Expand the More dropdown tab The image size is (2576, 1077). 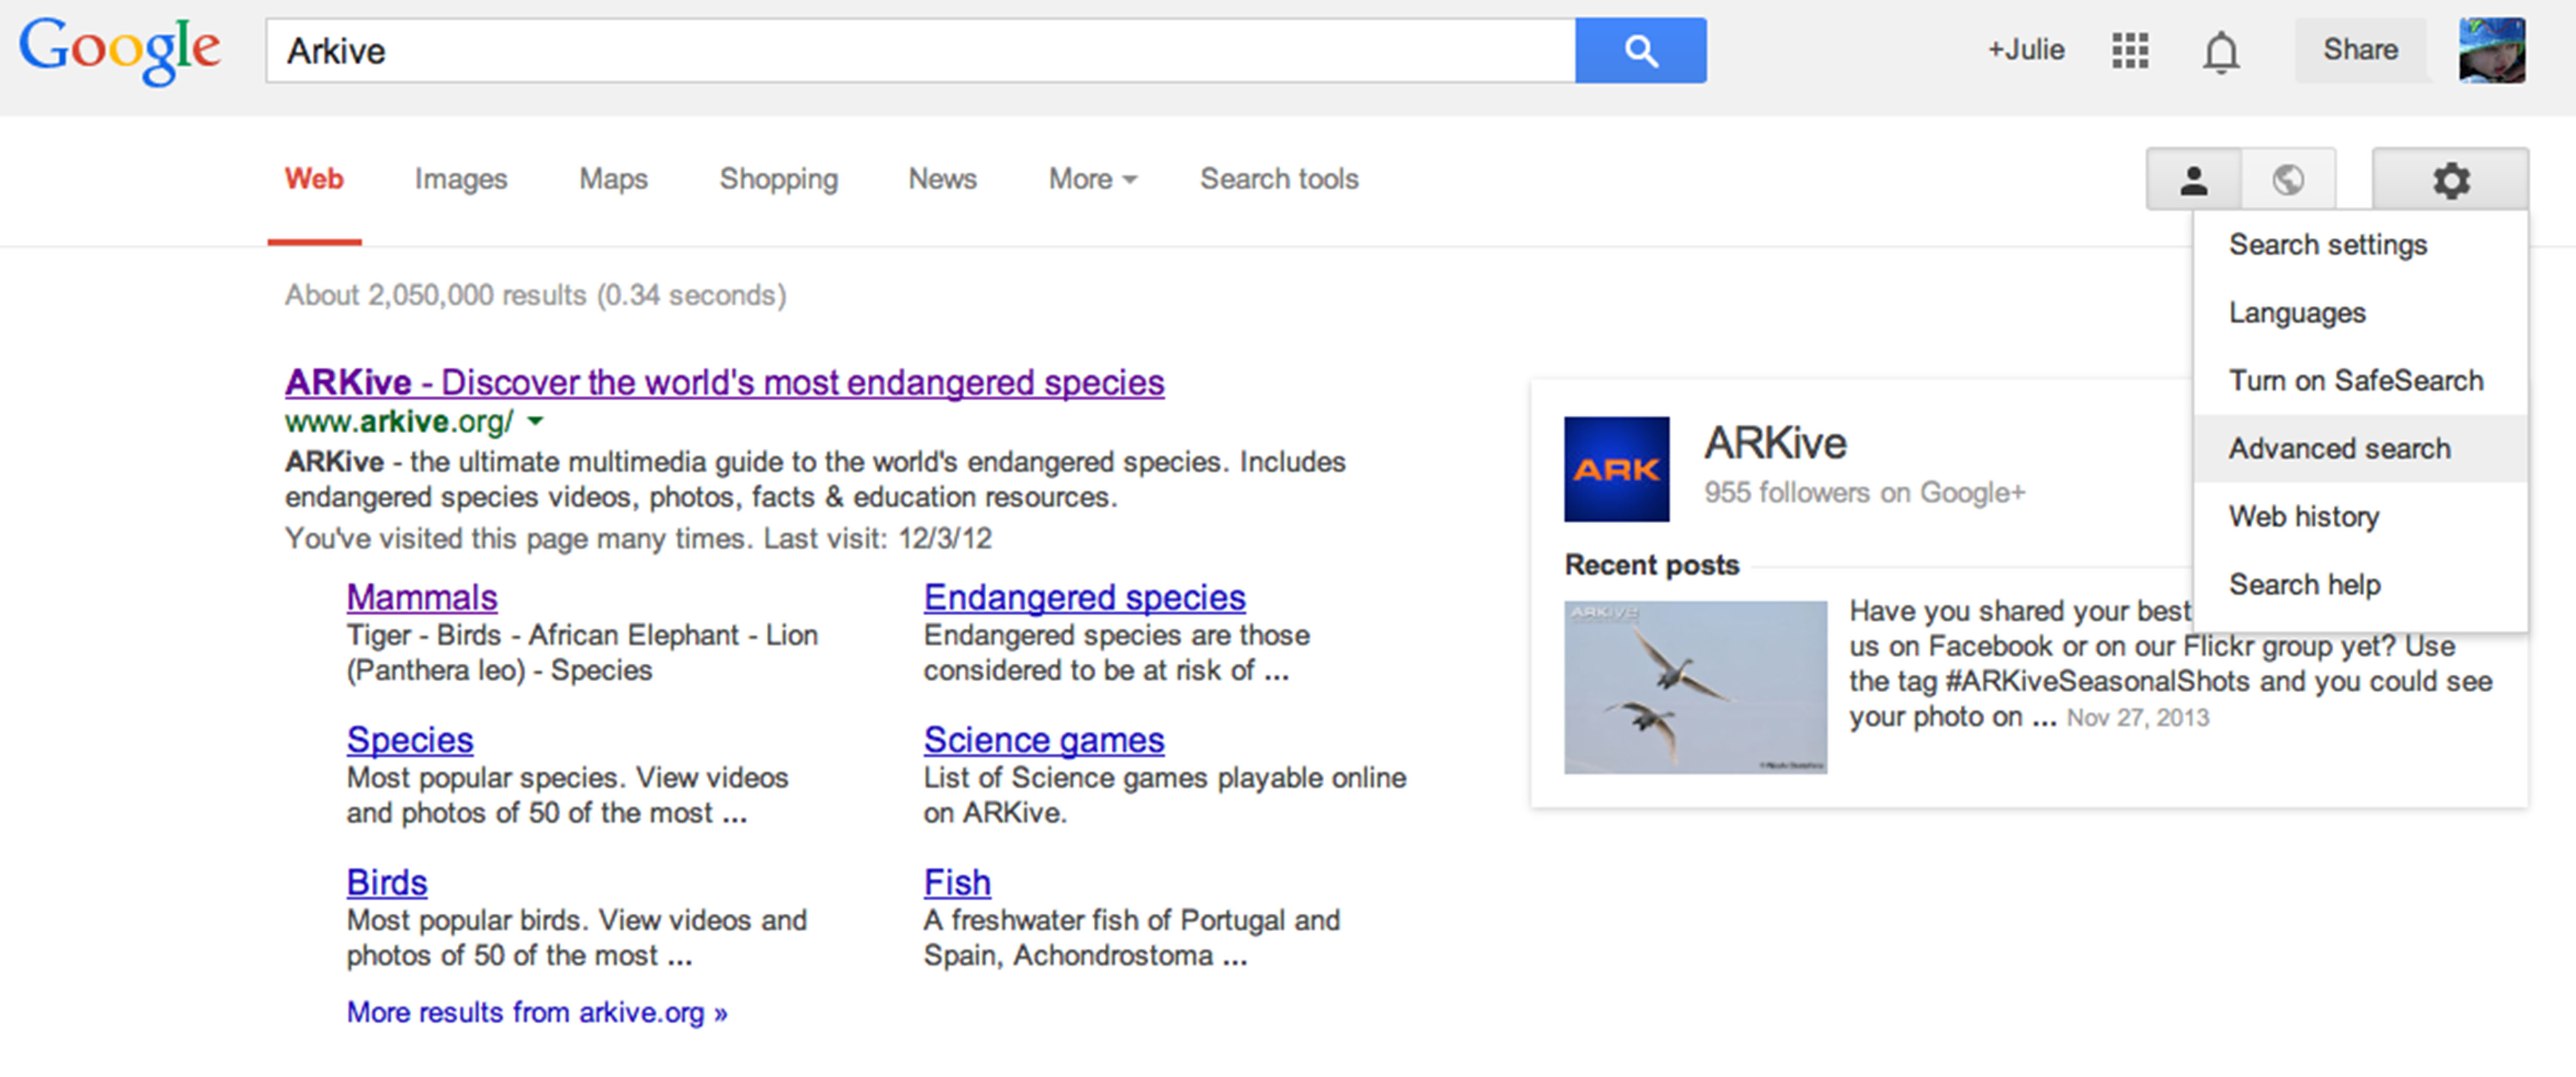[x=1092, y=179]
